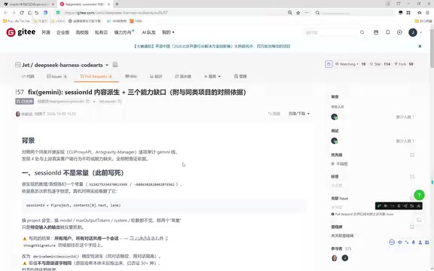Image resolution: width=434 pixels, height=271 pixels.
Task: Click the first participant avatar
Action: (x=335, y=258)
